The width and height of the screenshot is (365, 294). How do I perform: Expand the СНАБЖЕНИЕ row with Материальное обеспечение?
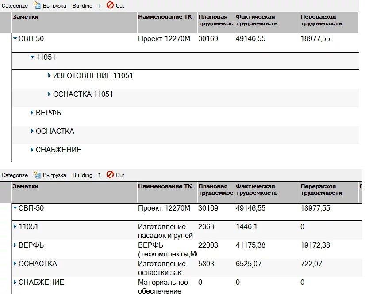pos(15,283)
